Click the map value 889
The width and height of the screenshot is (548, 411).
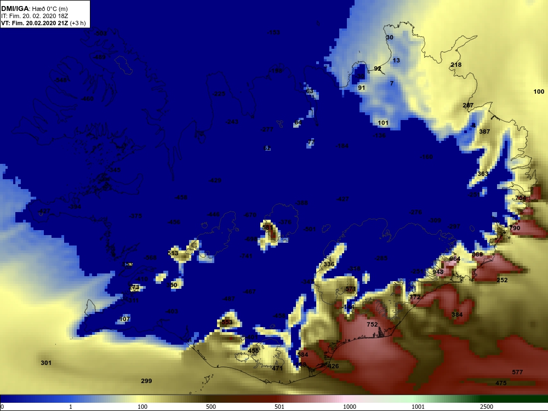click(477, 254)
